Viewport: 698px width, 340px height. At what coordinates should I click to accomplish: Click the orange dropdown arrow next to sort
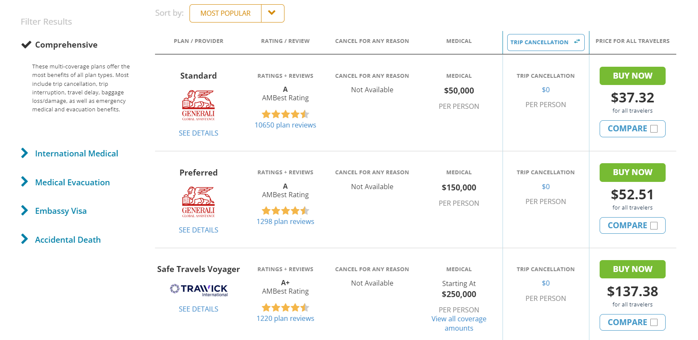[272, 13]
